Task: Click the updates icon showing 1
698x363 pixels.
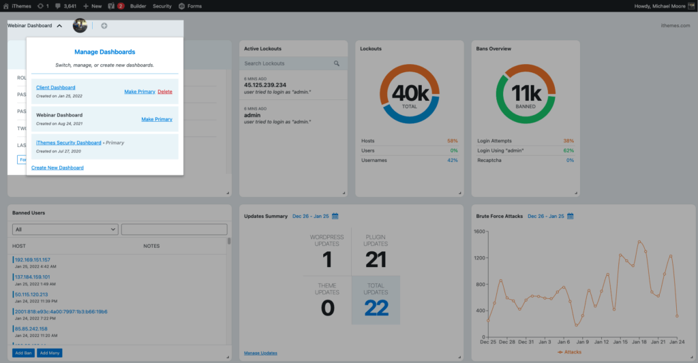Action: [43, 5]
